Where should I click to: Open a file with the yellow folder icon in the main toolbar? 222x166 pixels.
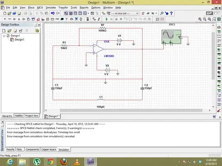click(9, 13)
